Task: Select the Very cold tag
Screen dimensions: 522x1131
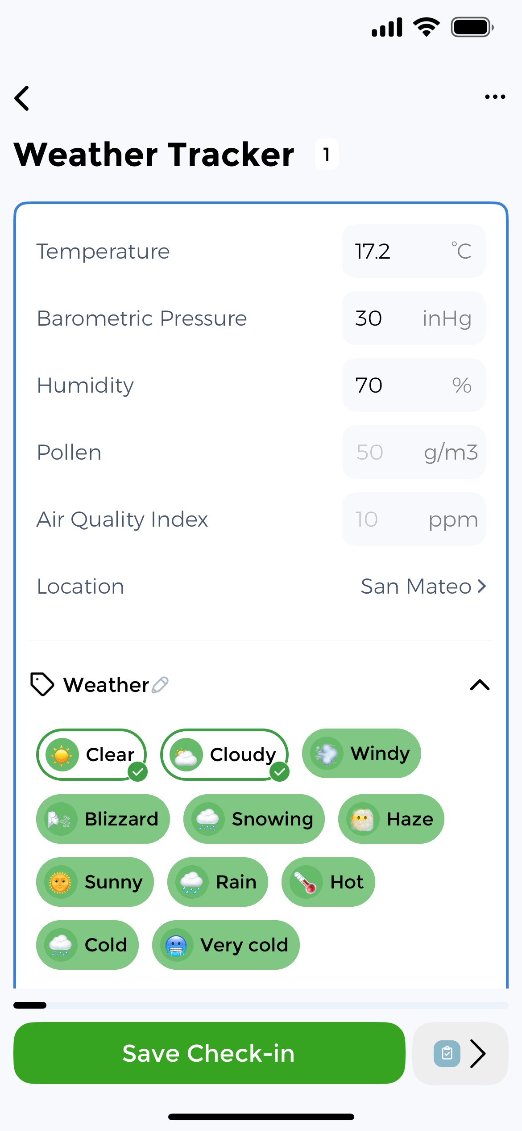Action: pos(226,945)
